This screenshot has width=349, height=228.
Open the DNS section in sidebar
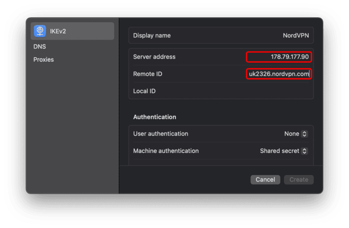(x=40, y=46)
